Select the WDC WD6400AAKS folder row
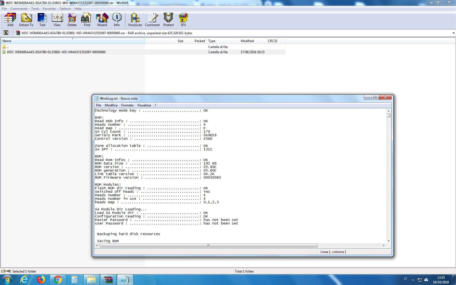The image size is (456, 285). pyautogui.click(x=143, y=52)
